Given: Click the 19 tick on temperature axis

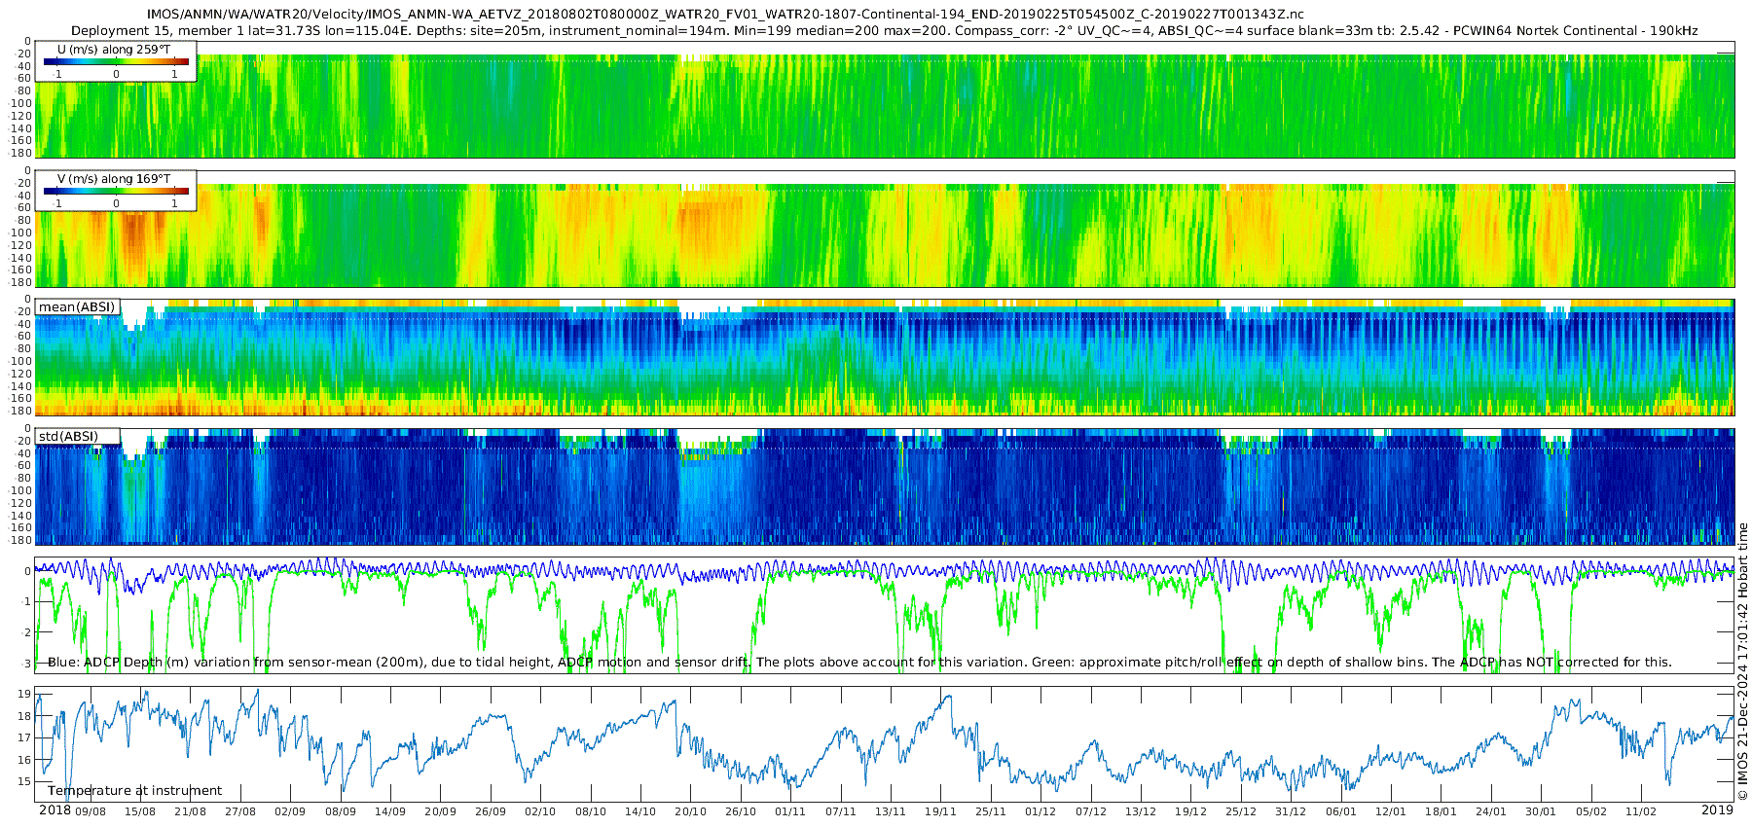Looking at the screenshot, I should tap(25, 696).
